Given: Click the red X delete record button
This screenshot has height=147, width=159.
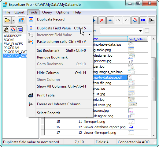Looking at the screenshot, I should coord(102,20).
